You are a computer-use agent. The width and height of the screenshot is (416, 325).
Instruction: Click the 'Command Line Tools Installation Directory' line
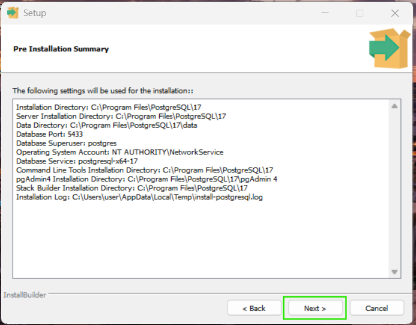point(145,170)
